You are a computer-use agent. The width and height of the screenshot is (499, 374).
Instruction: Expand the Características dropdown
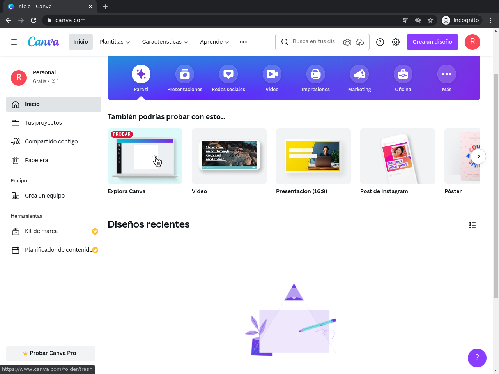pyautogui.click(x=165, y=42)
